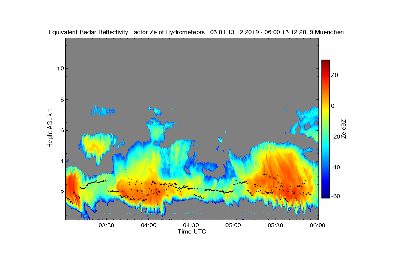394x262 pixels.
Task: Click the 'Ze dBZ' colorbar label
Action: pos(344,128)
